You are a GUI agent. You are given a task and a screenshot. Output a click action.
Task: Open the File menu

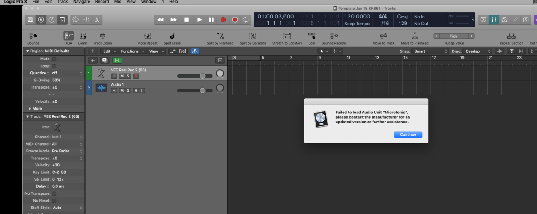coord(36,2)
